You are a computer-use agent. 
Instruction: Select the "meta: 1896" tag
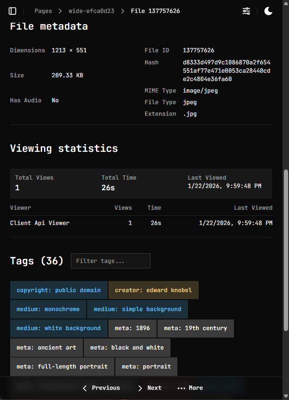click(132, 328)
